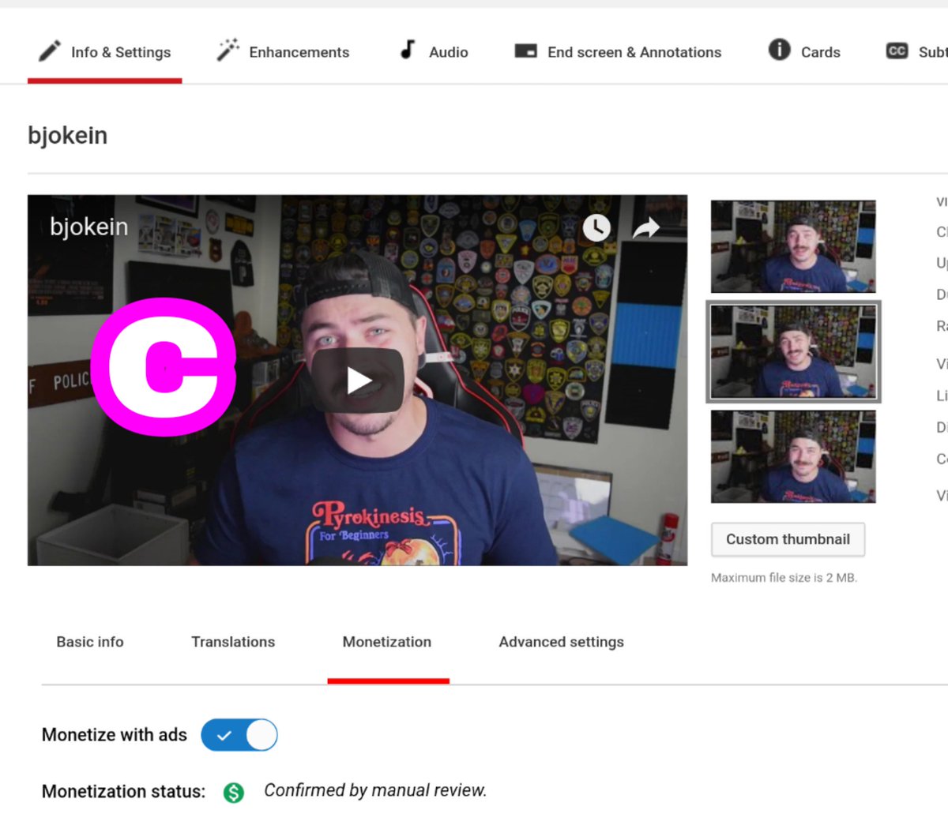Click the Watch later clock icon
Screen dimensions: 948x825
pyautogui.click(x=596, y=228)
